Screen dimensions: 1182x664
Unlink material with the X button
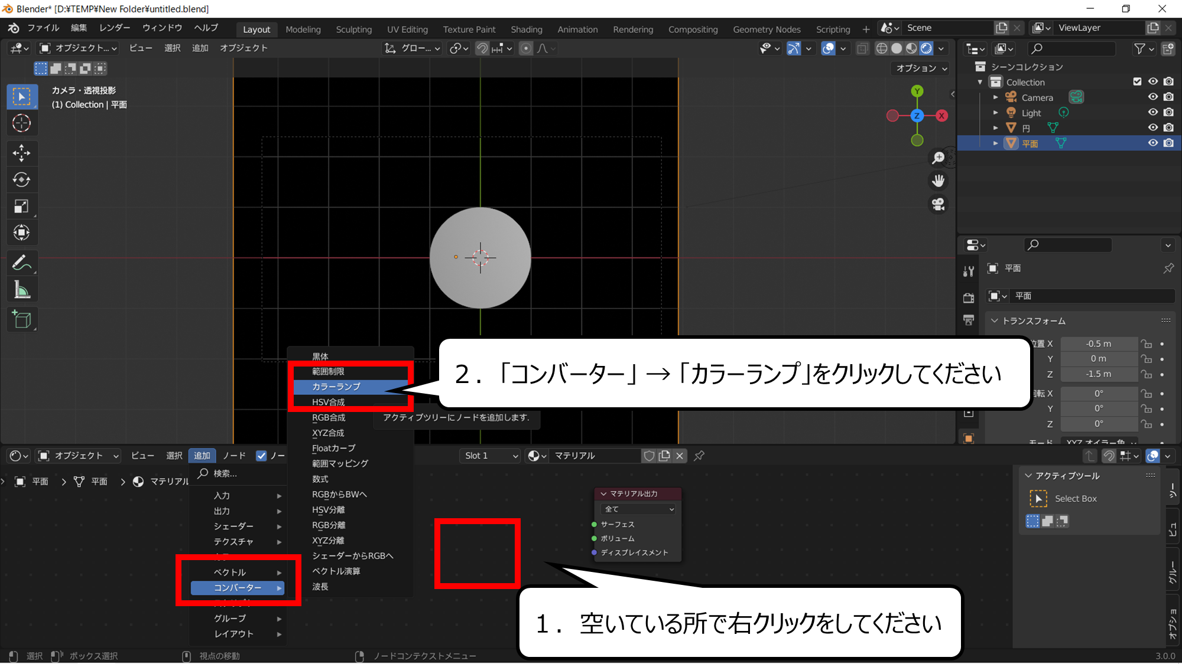coord(680,456)
